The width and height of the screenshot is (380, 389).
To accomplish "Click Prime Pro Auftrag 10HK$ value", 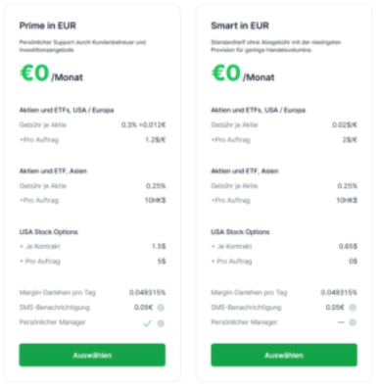I will point(156,200).
